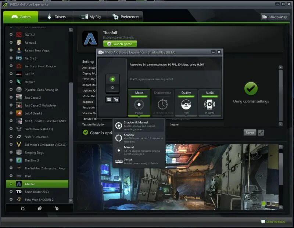294x228 pixels.
Task: Minimize the ShadowPlay (BETA) dialog
Action: coord(213,52)
